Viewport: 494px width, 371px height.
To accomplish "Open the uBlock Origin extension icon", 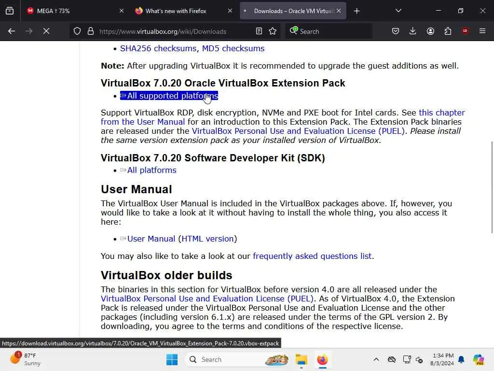I will (465, 31).
